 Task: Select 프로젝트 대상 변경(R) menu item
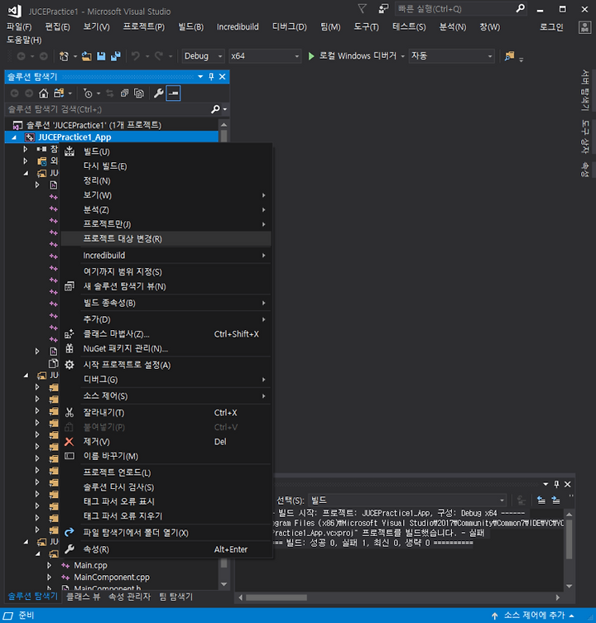click(x=166, y=239)
